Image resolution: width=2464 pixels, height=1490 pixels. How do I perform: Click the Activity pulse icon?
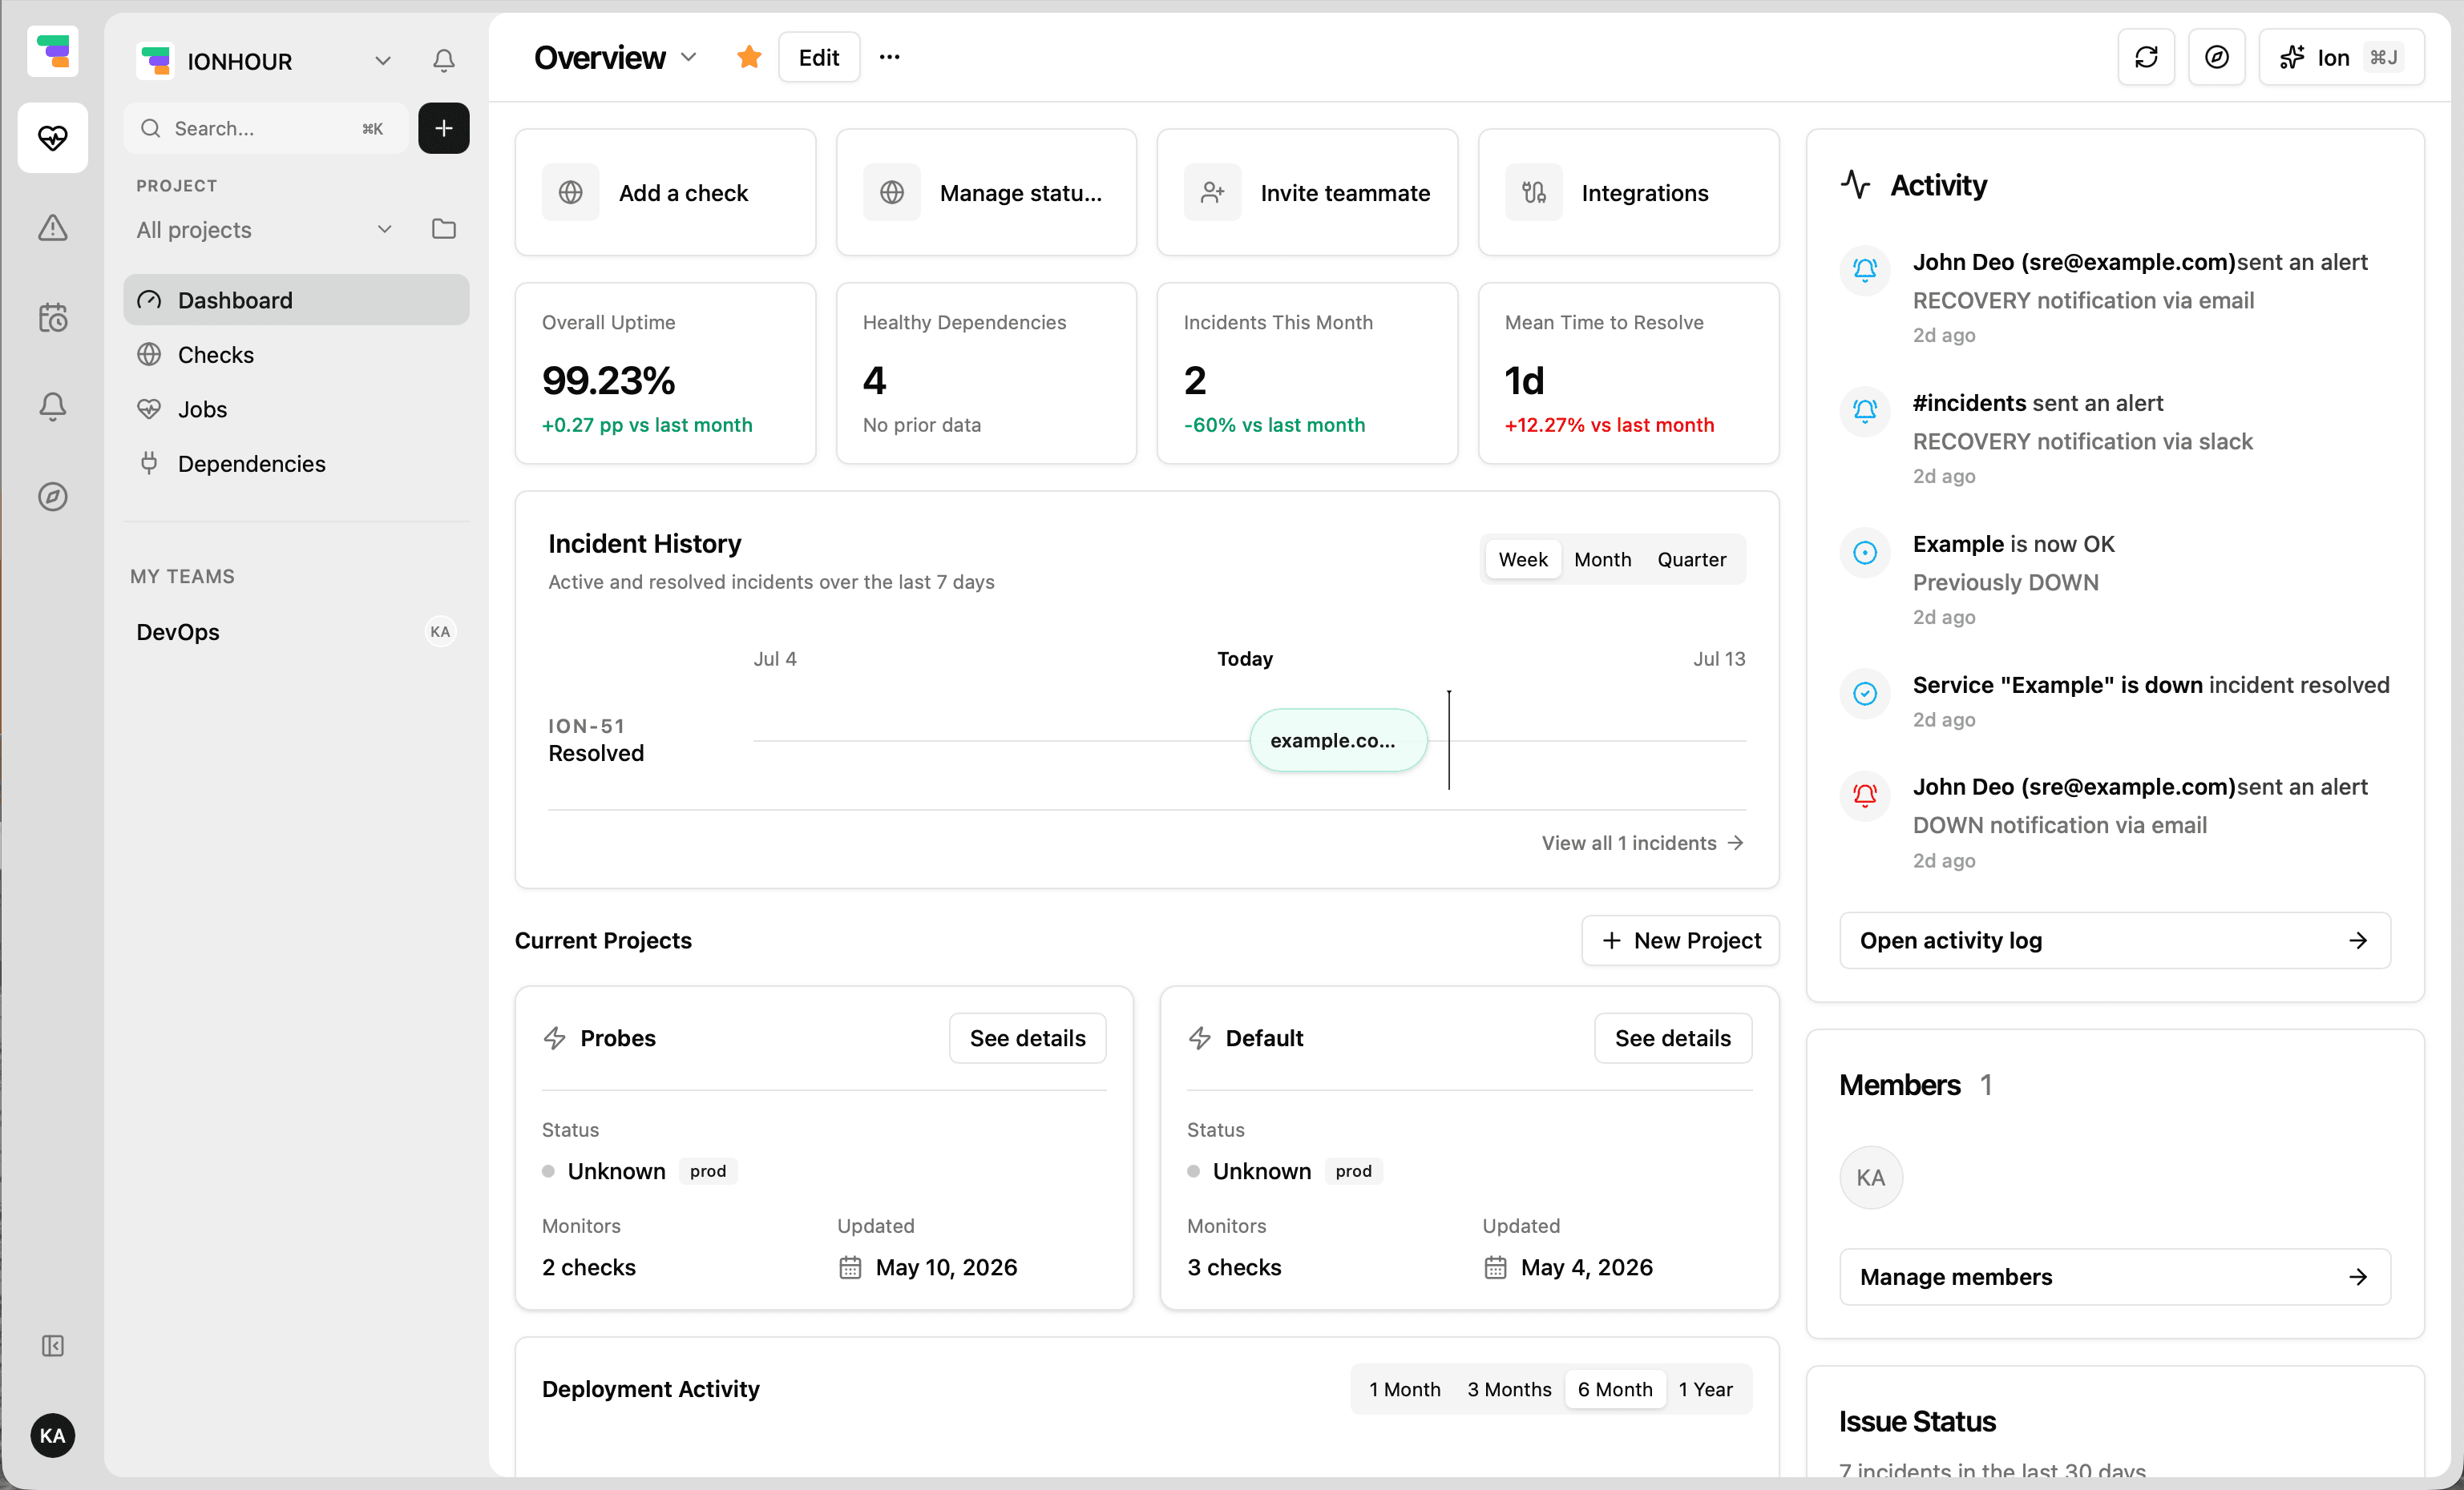[x=1856, y=185]
